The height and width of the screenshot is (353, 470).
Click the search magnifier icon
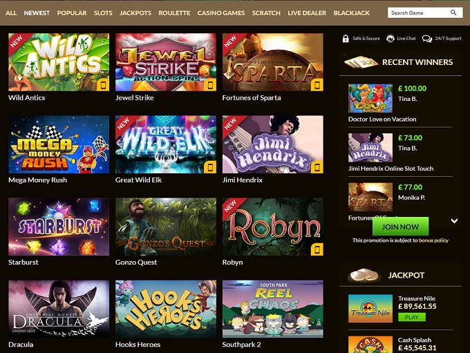[x=453, y=12]
